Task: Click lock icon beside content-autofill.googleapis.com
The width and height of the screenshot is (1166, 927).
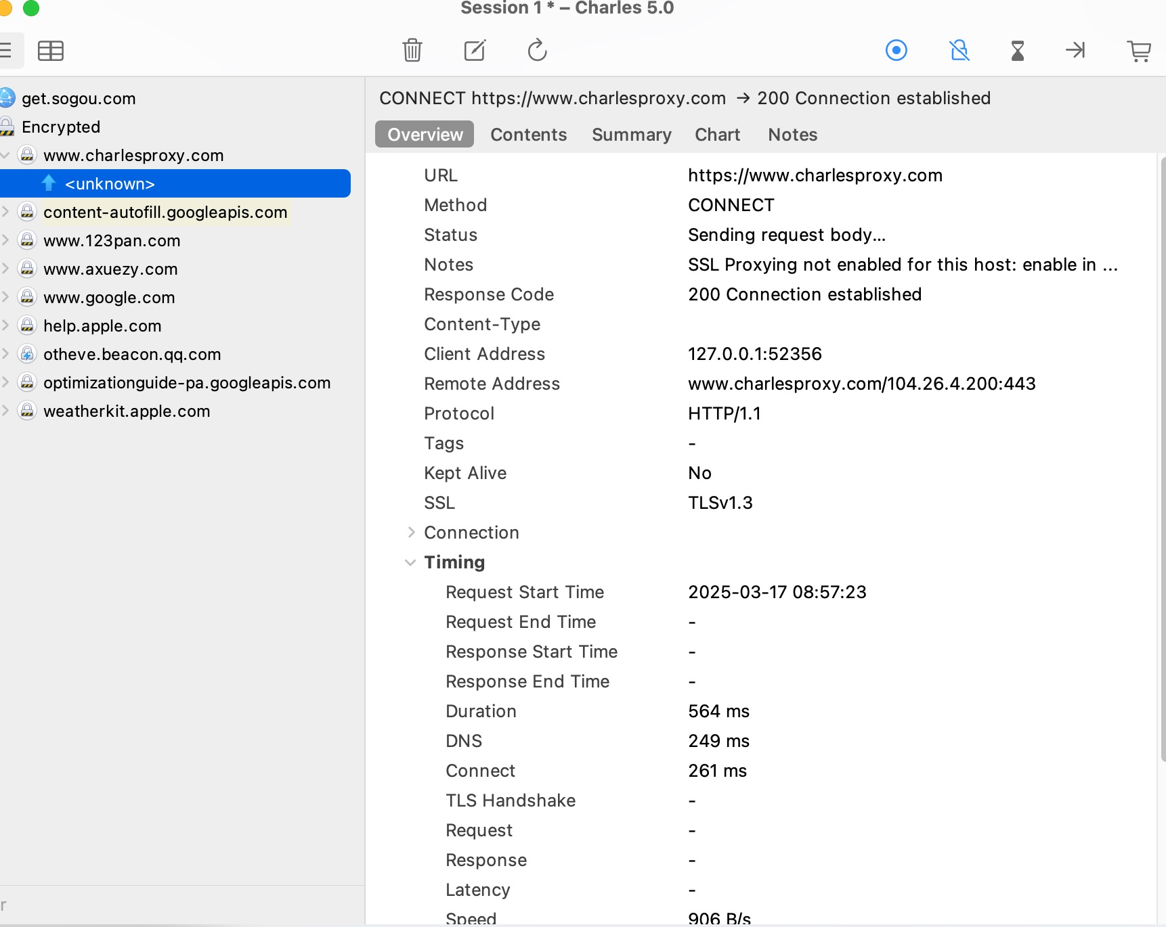Action: [27, 212]
